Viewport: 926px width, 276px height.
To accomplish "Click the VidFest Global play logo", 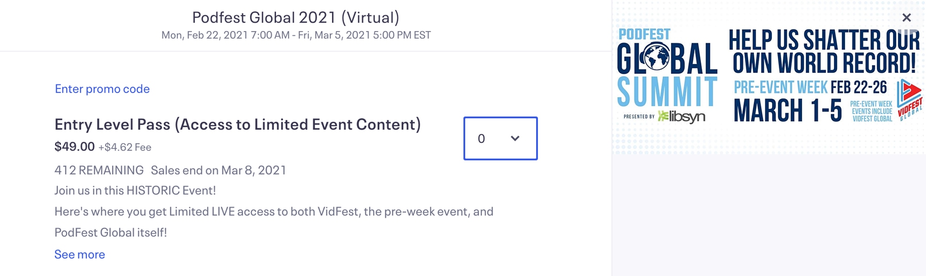I will [x=909, y=99].
